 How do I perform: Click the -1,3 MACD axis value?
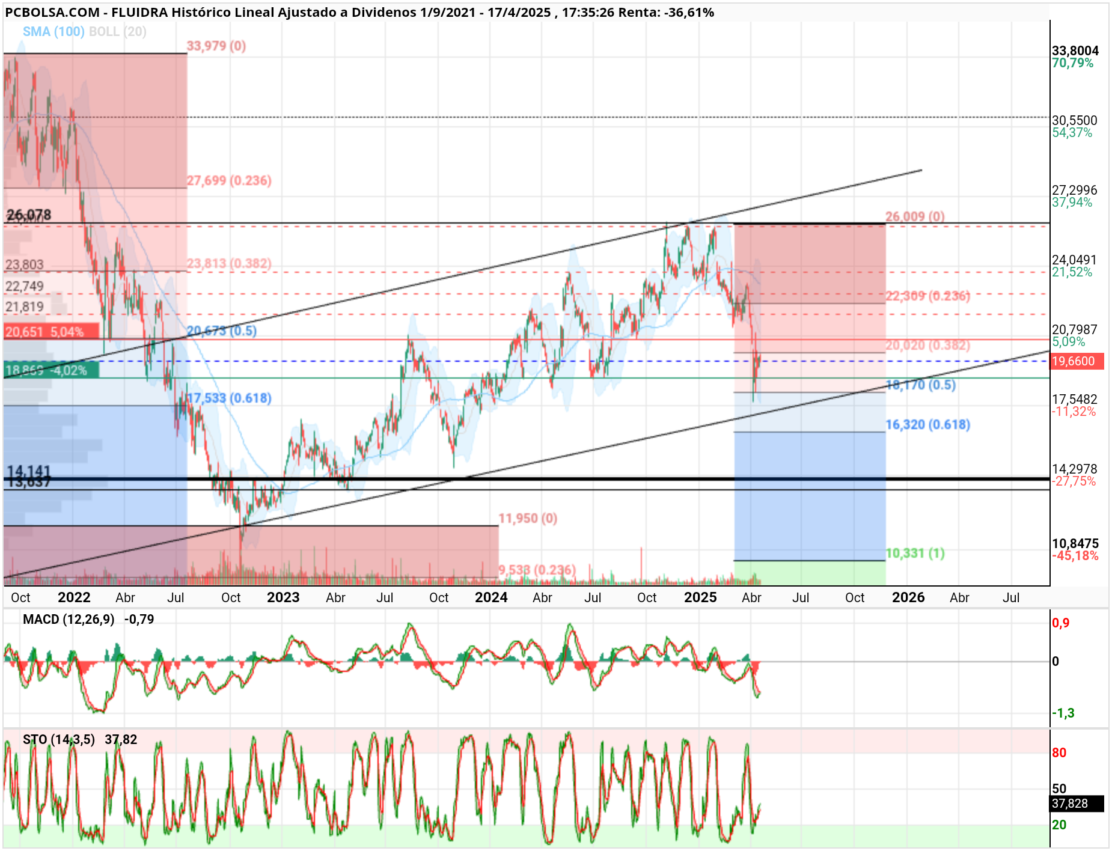tap(1063, 713)
